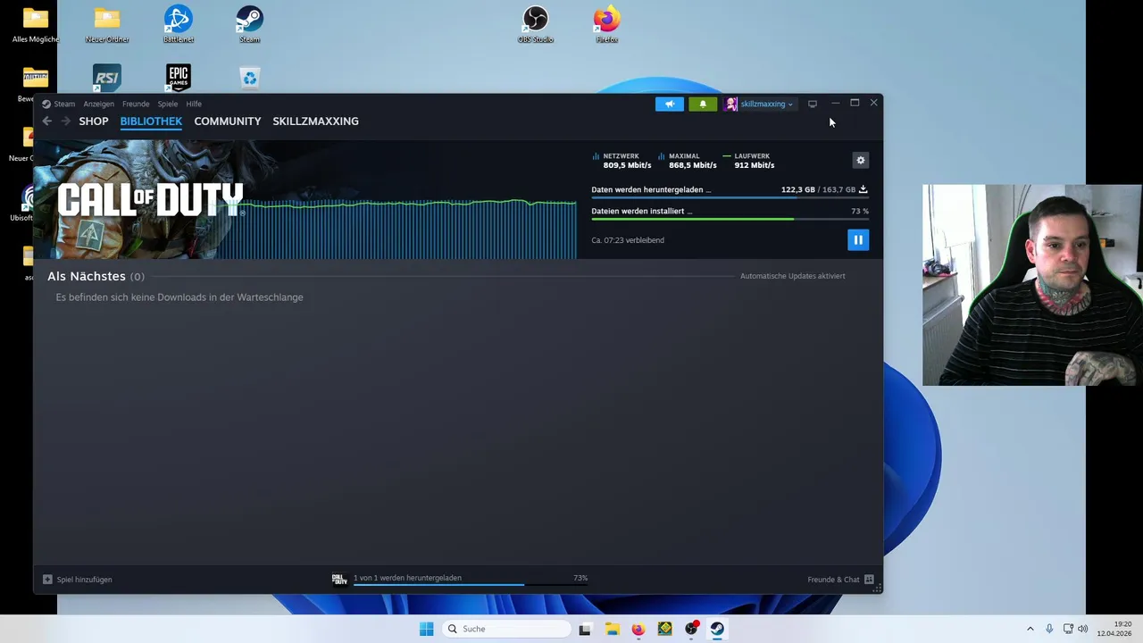Select the BIBLIOTHEK tab
Screen dimensions: 1143x643
click(x=151, y=121)
